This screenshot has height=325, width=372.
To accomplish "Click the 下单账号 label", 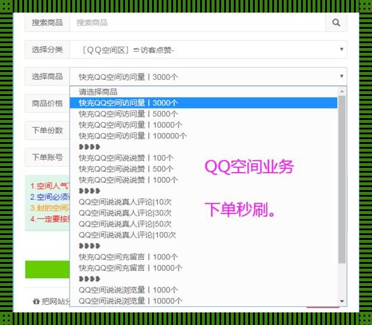I will tap(47, 157).
